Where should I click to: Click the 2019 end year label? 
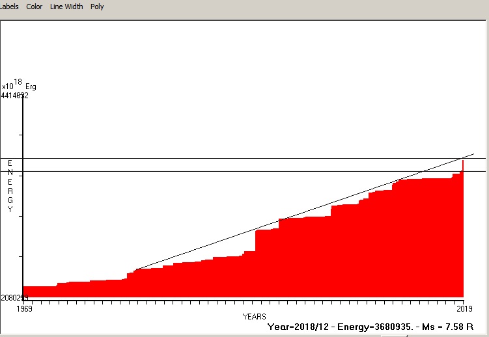click(463, 308)
